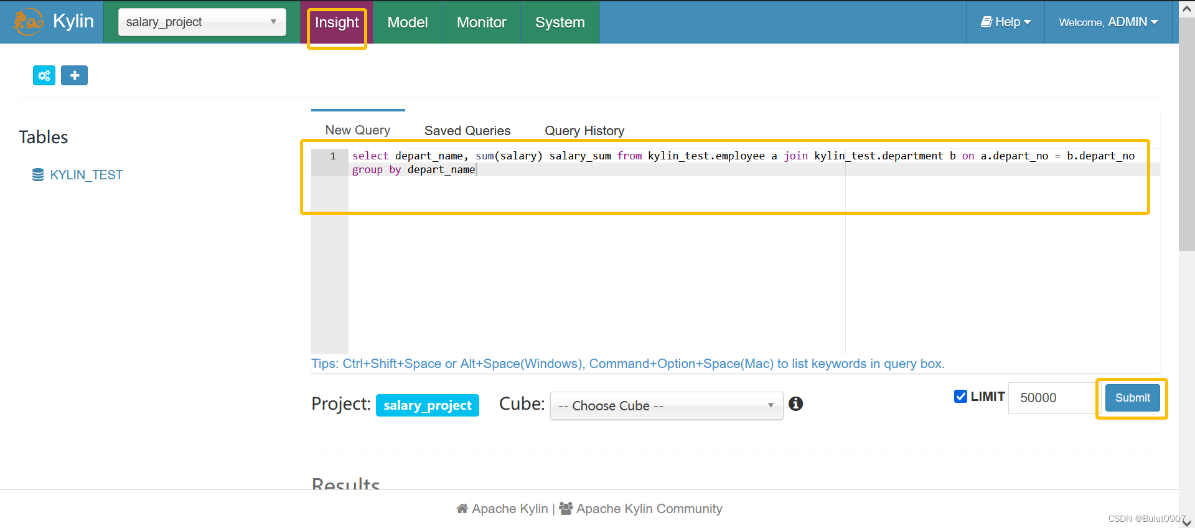Click the blue plus add button

point(74,75)
